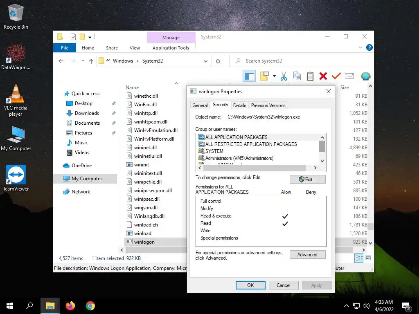419x314 pixels.
Task: Open Downloads in navigation pane
Action: pyautogui.click(x=87, y=113)
